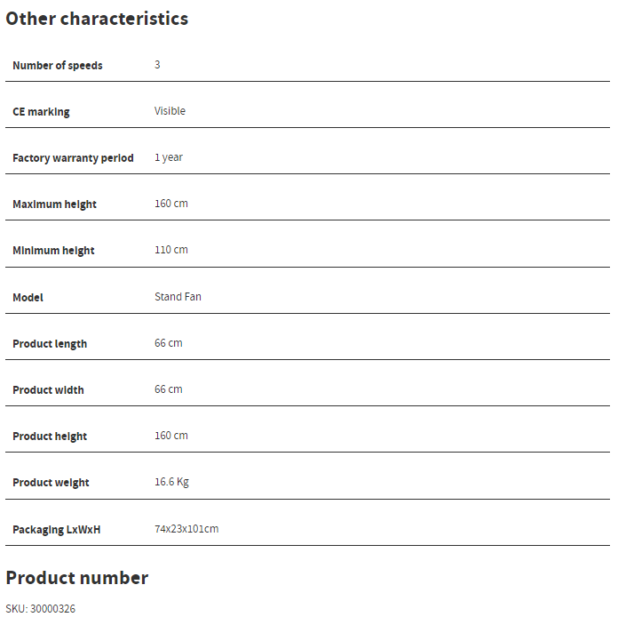Click the 'Minimum height' label

click(x=53, y=251)
